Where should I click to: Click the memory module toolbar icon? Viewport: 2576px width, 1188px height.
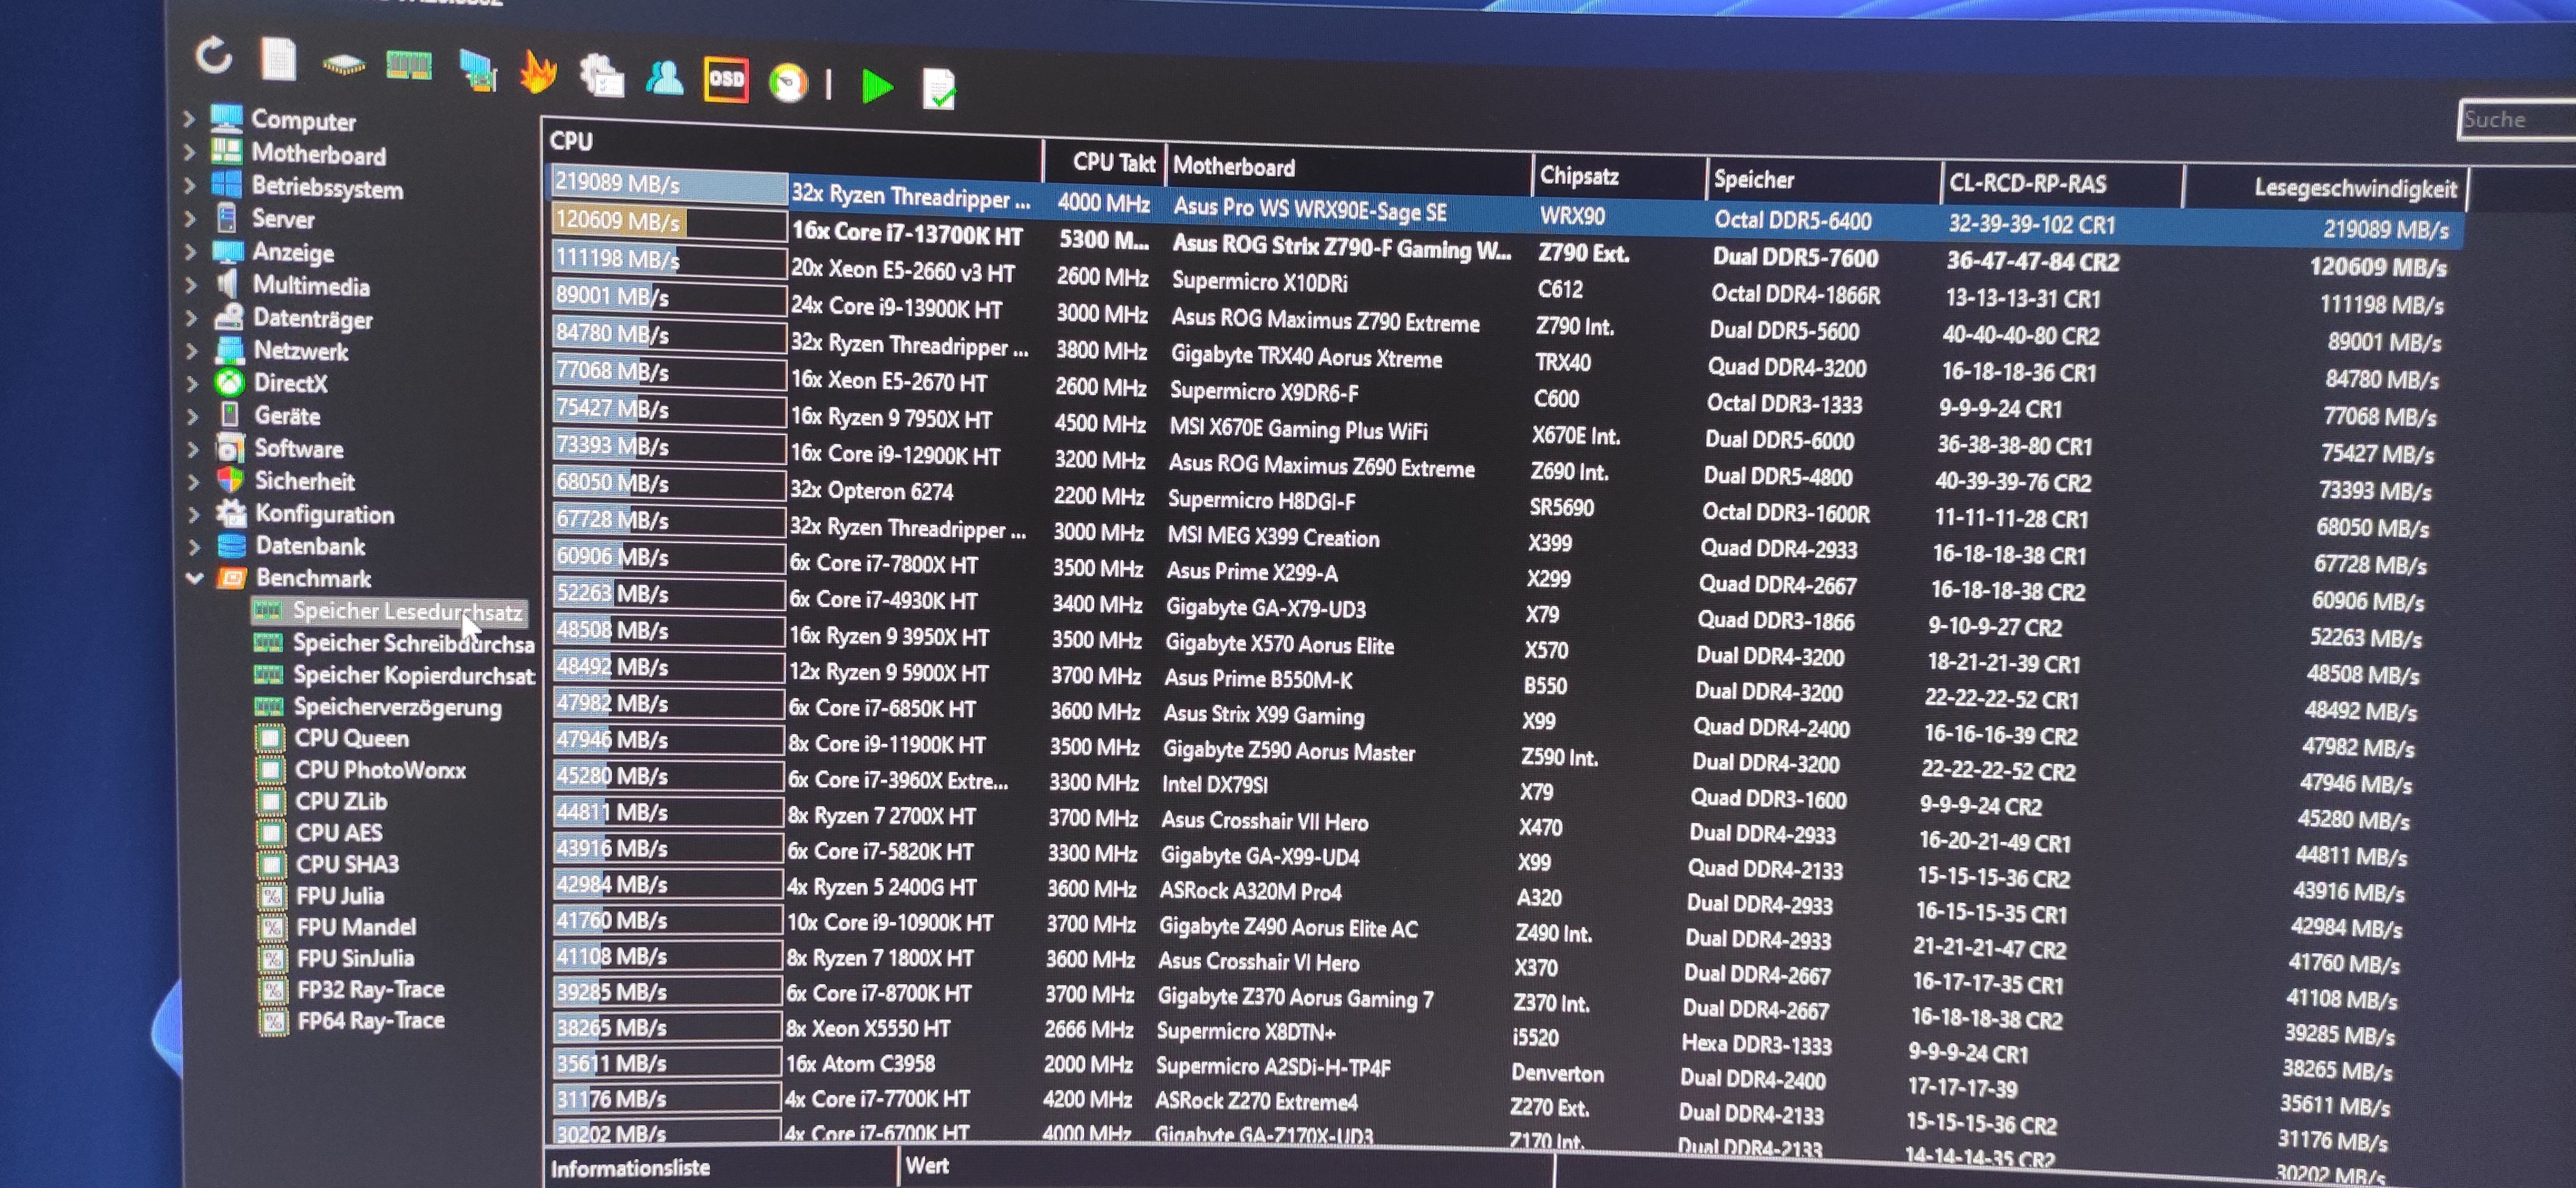point(408,66)
